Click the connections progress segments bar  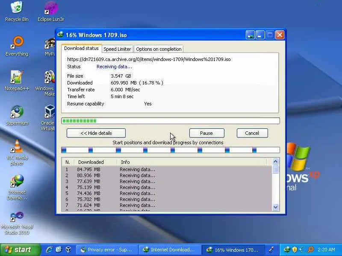point(171,150)
